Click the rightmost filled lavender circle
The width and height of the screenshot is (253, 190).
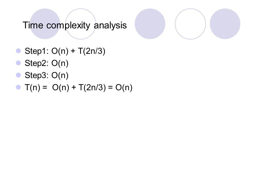pyautogui.click(x=225, y=24)
